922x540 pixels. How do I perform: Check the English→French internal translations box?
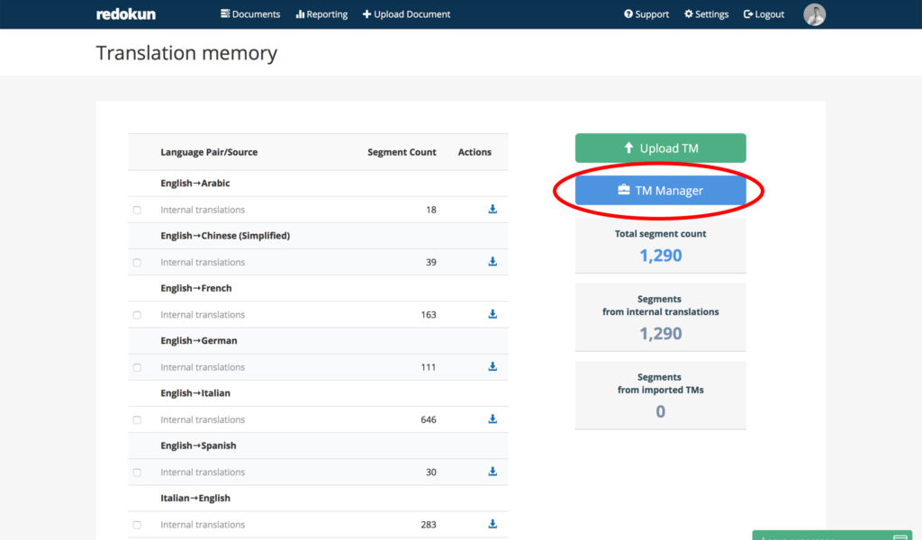pos(137,315)
